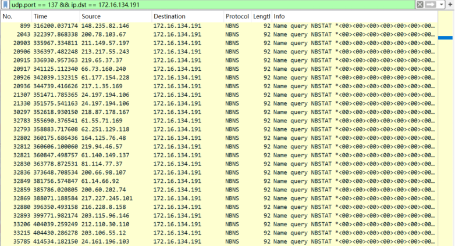Select source address 212.110.30.110
The width and height of the screenshot is (455, 246).
(105, 225)
